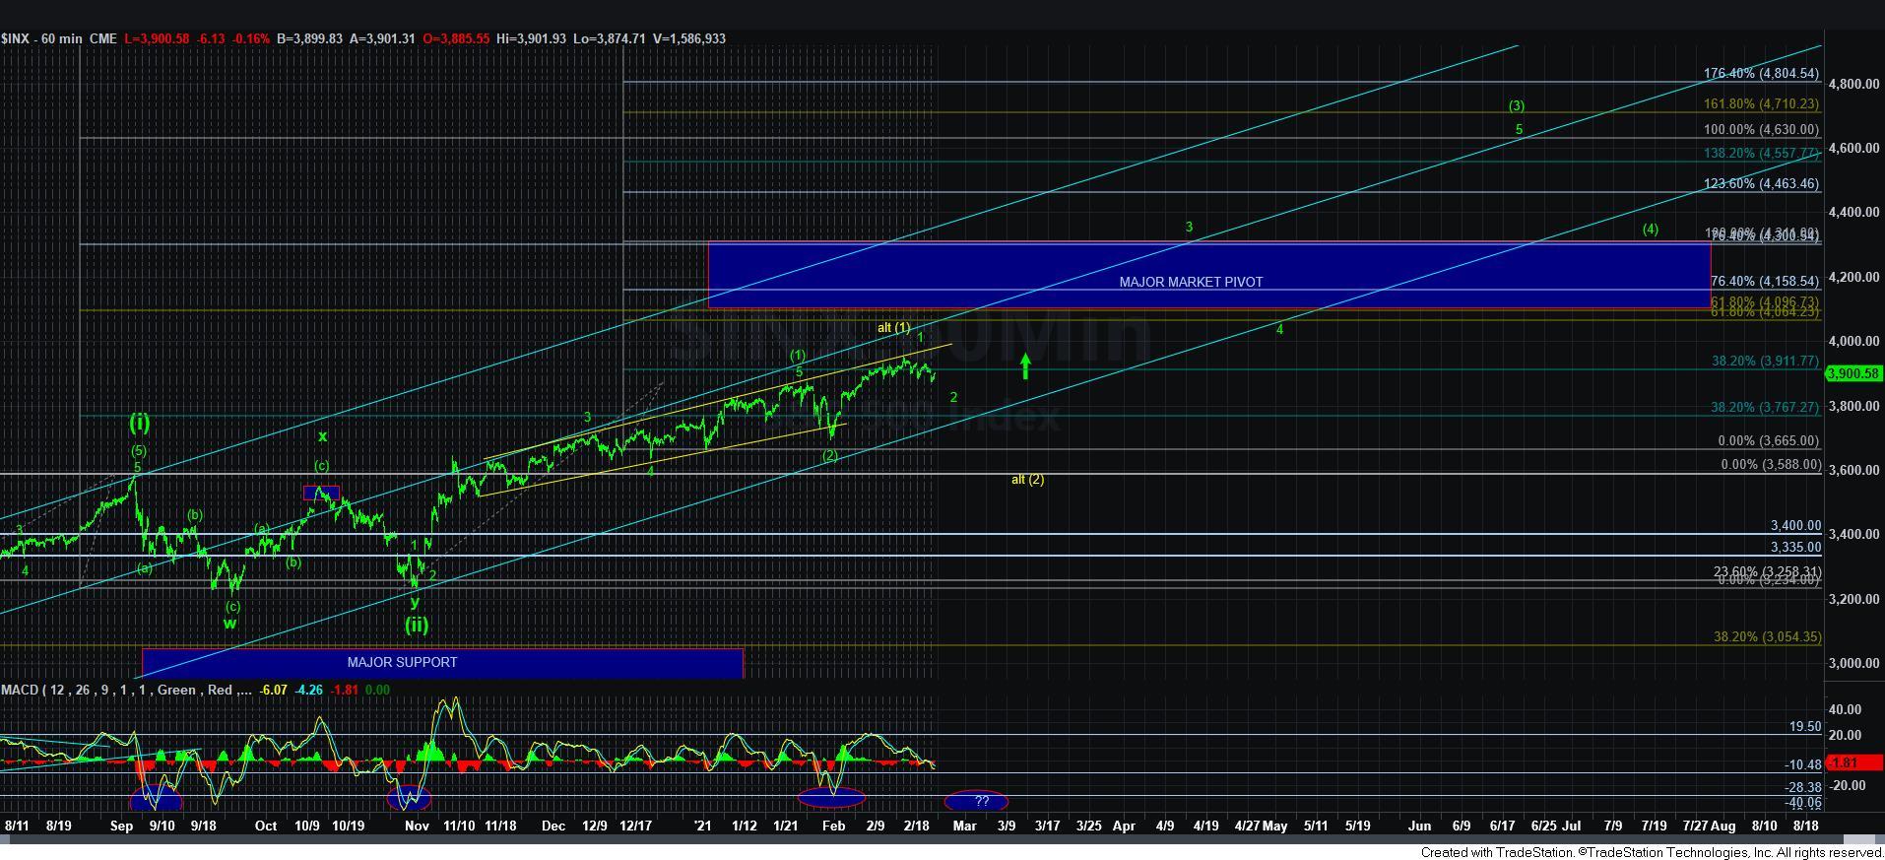Select the green 3,900.58 current price tag
1885x860 pixels.
click(1853, 373)
